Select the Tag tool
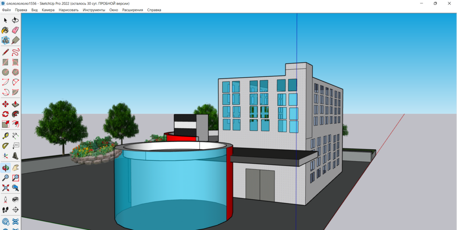The image size is (457, 230). point(16,40)
